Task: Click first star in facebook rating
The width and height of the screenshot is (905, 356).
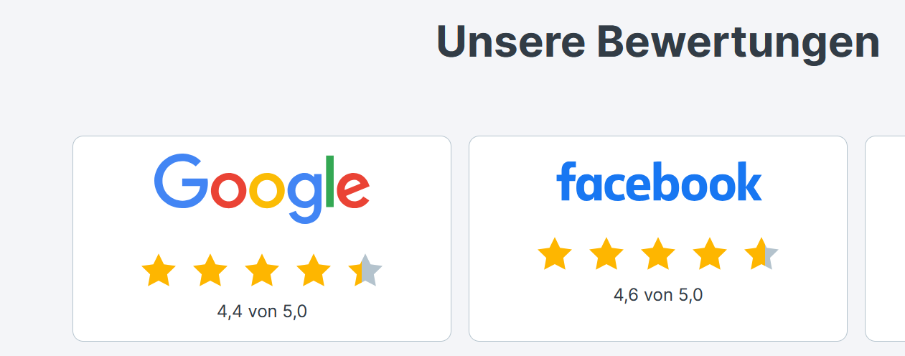Action: pos(555,255)
